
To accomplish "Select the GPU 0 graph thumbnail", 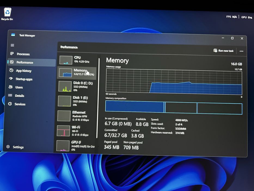I will [63, 146].
